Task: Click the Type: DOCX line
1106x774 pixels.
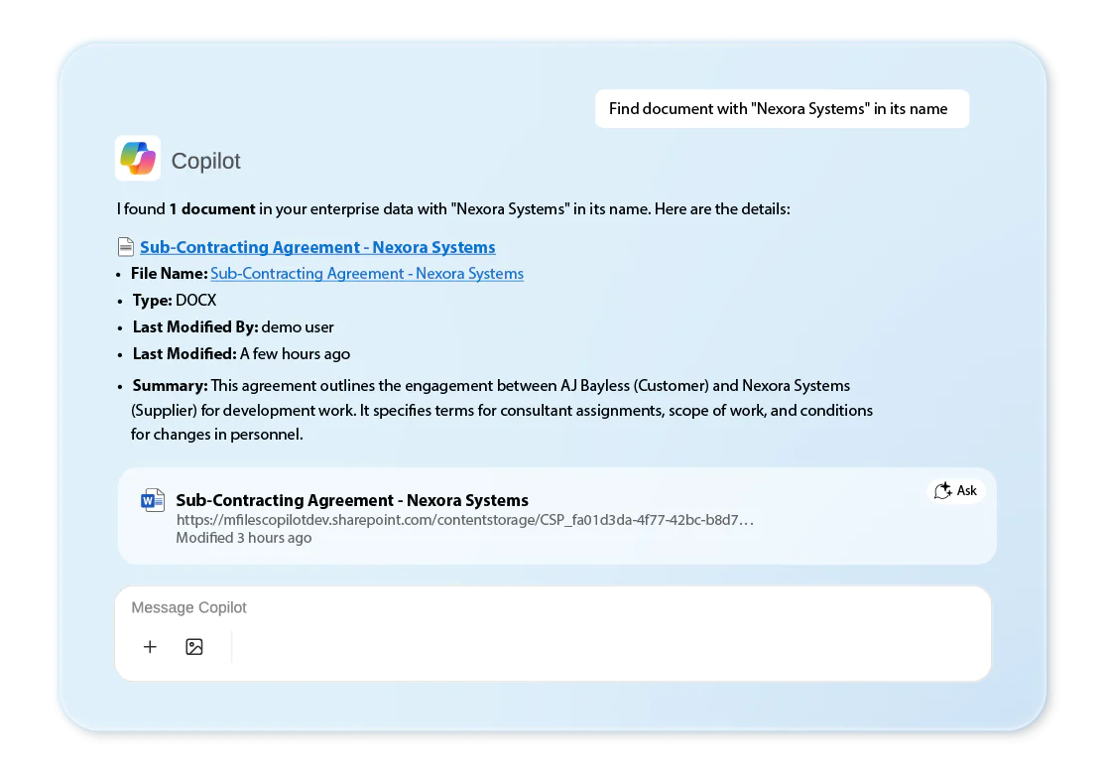Action: (175, 300)
